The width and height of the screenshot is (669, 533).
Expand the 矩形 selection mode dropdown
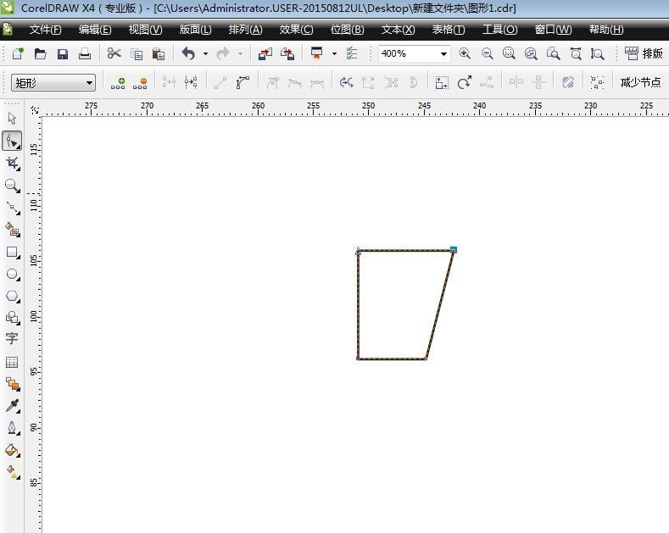pyautogui.click(x=89, y=83)
